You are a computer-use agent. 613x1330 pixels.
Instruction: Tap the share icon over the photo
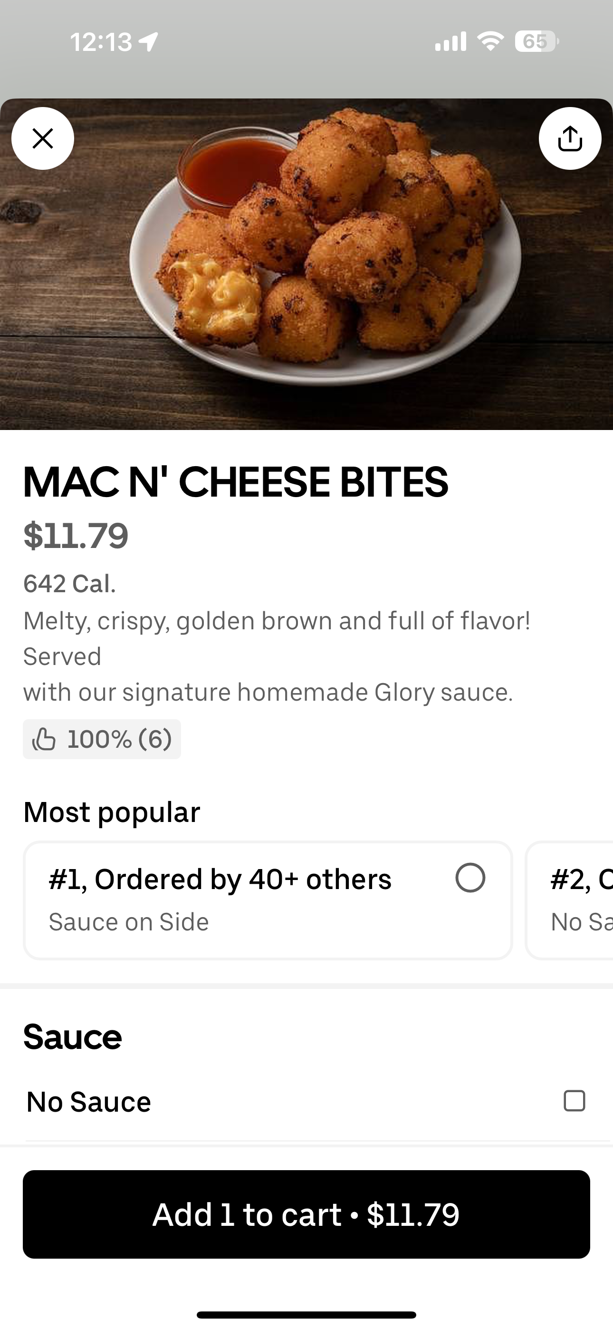click(x=570, y=138)
